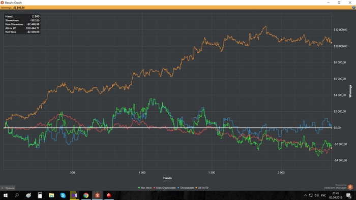
Task: Open the Windows Start menu
Action: coord(5,195)
